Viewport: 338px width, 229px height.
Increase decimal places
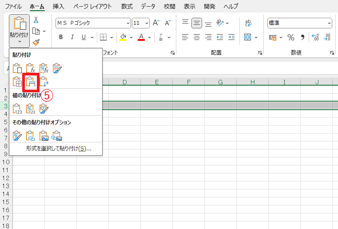(x=315, y=37)
